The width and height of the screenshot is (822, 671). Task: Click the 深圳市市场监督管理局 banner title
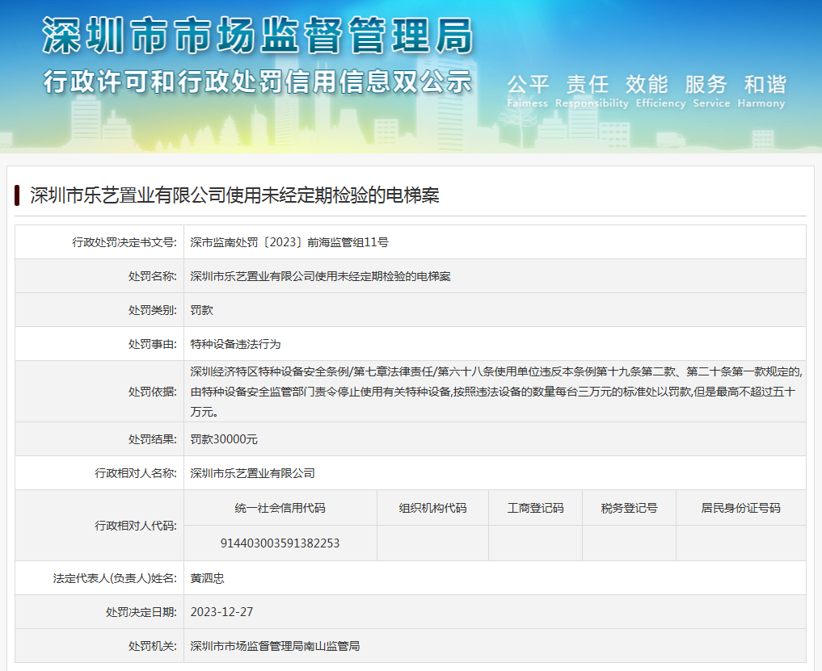pyautogui.click(x=257, y=36)
